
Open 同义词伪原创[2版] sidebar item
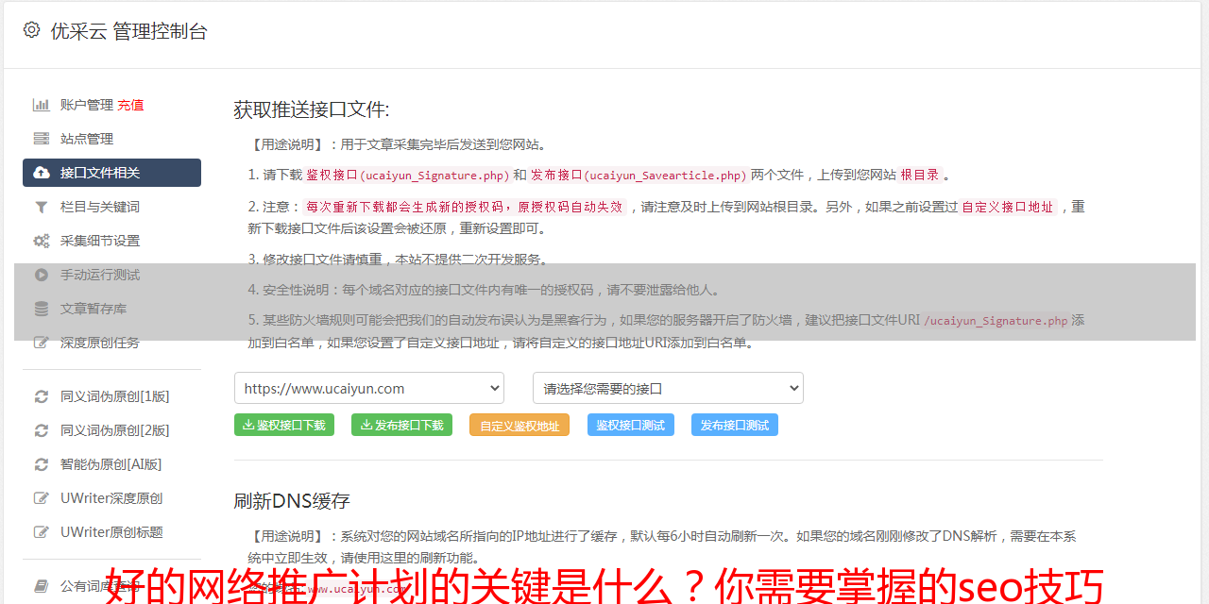point(115,430)
